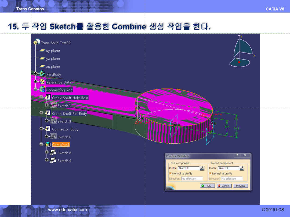Image resolution: width=290 pixels, height=217 pixels.
Task: Toggle Normal to profile for First component
Action: [170, 173]
